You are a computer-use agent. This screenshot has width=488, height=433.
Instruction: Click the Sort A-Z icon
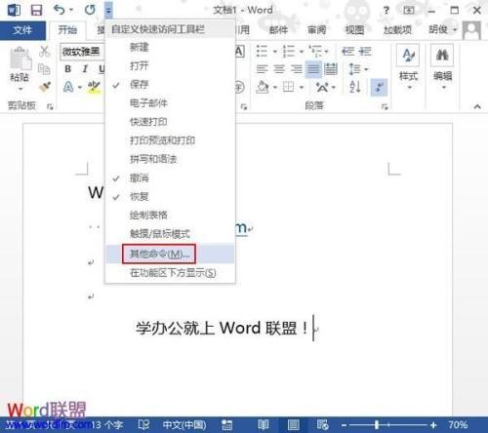pos(355,87)
